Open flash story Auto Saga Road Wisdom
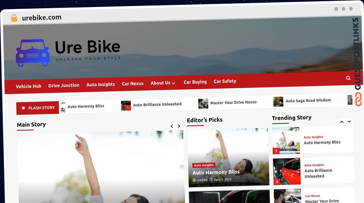Viewport: 364px width, 203px height. pos(308,100)
